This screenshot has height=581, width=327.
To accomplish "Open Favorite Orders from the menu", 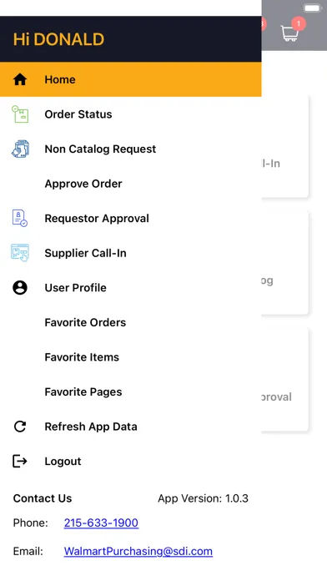I will point(85,322).
